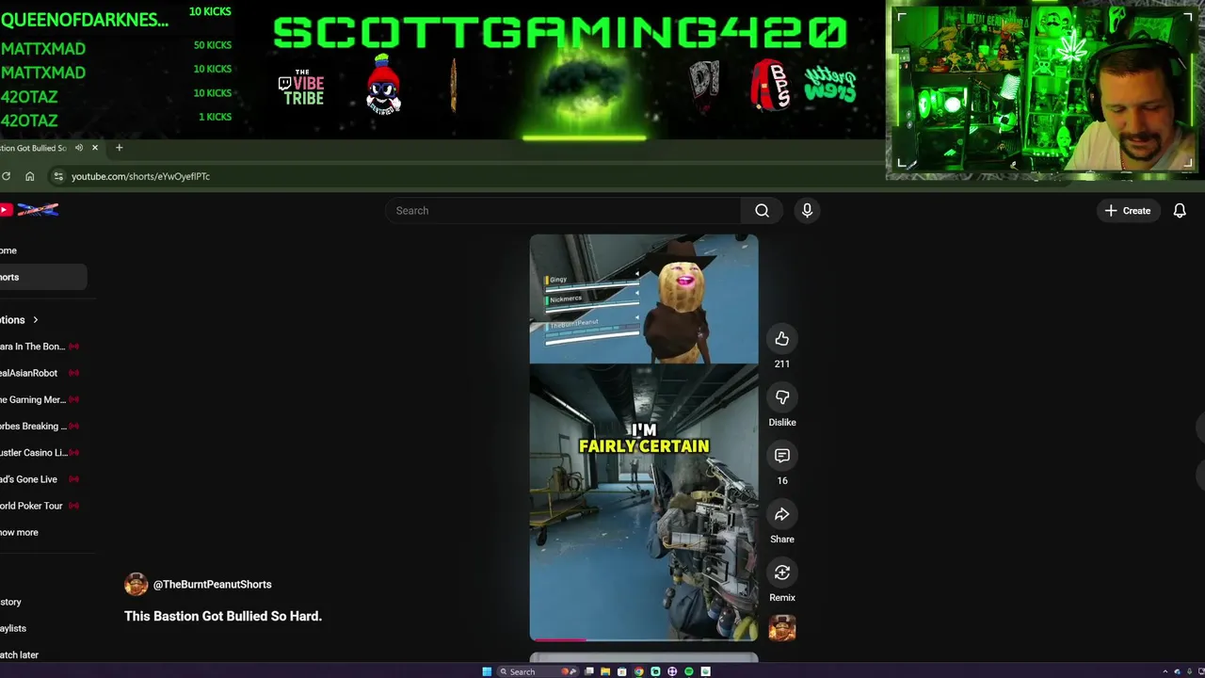Image resolution: width=1205 pixels, height=678 pixels.
Task: Close the Bastion Got Bullied tab
Action: (94, 148)
